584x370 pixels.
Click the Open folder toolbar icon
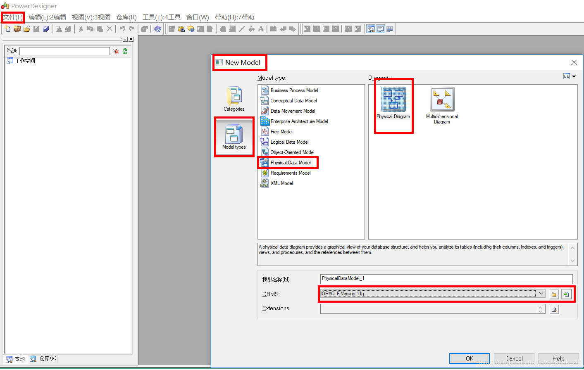pos(27,29)
